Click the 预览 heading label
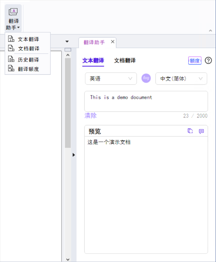 click(x=95, y=132)
